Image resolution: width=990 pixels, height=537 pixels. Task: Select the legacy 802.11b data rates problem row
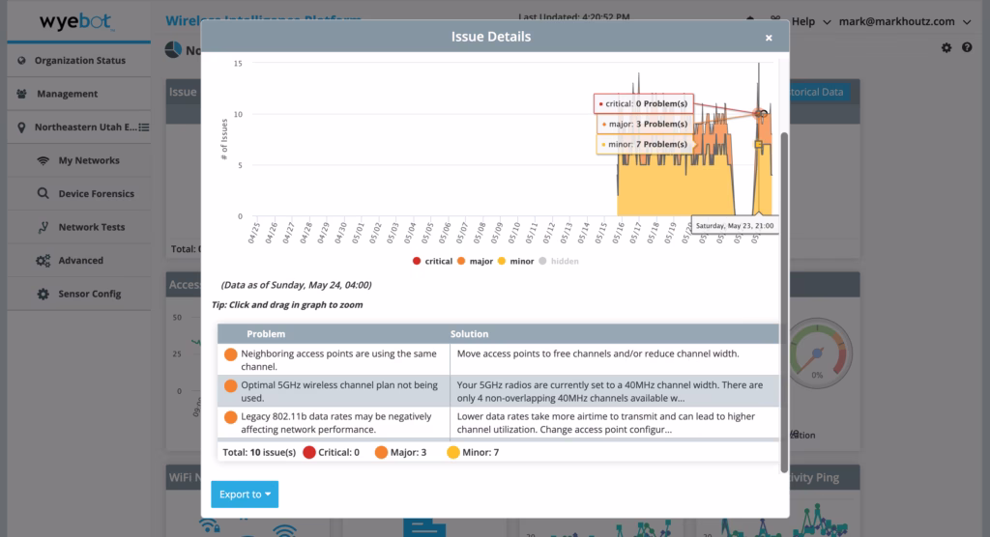click(x=498, y=423)
